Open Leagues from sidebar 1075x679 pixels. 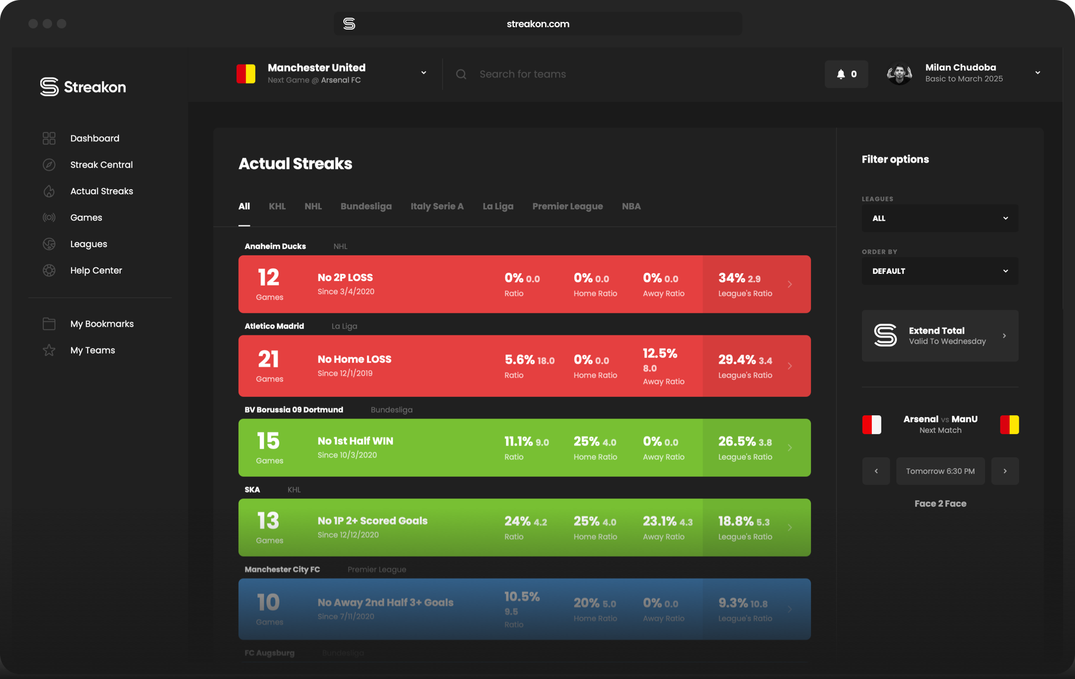[x=89, y=244]
